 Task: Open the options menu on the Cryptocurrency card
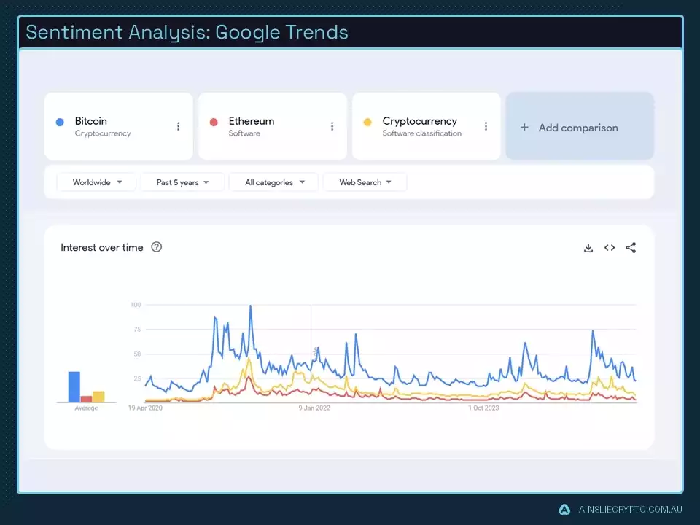(486, 125)
